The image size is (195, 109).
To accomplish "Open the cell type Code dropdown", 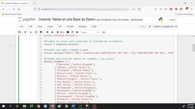I will coord(90,32).
